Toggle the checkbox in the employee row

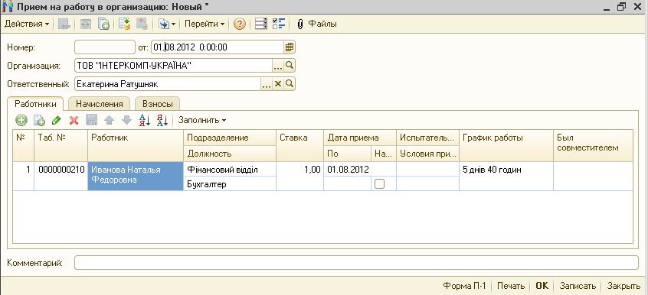[x=379, y=184]
